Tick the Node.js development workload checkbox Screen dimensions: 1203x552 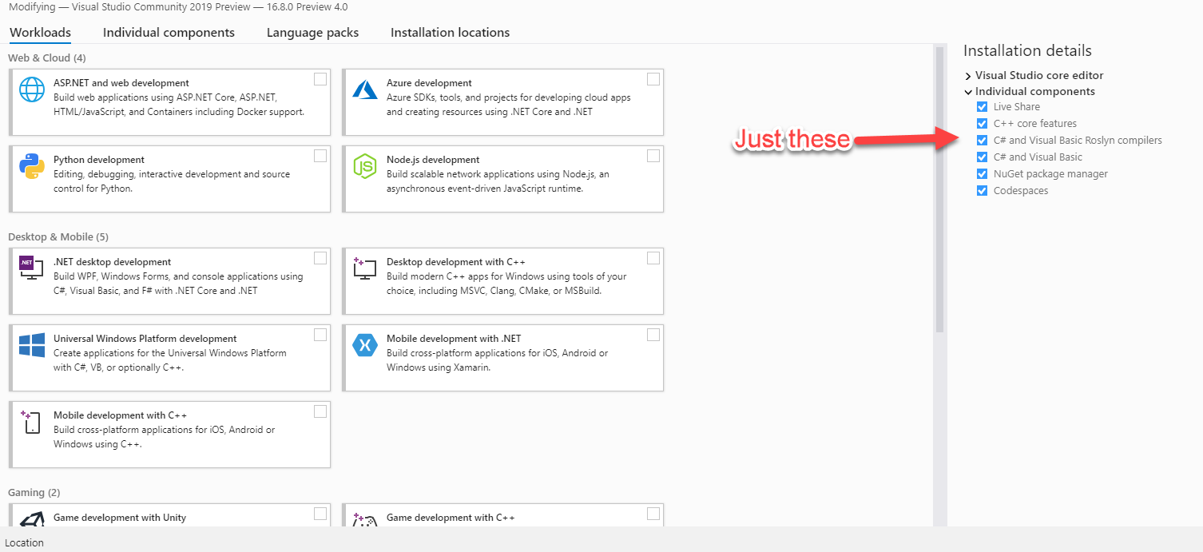(x=653, y=156)
